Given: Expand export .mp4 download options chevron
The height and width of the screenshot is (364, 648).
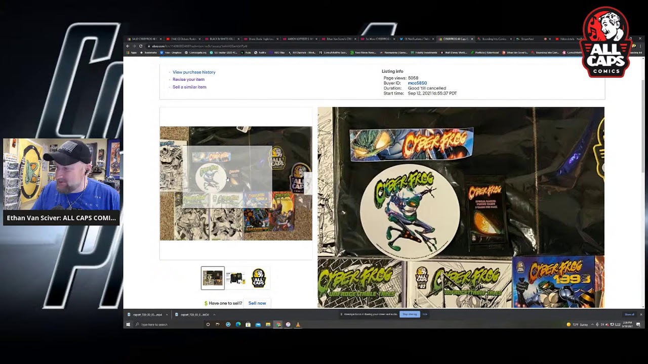Looking at the screenshot, I should [167, 314].
